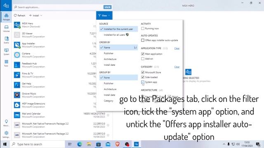Open the notification center icon

pyautogui.click(x=258, y=144)
